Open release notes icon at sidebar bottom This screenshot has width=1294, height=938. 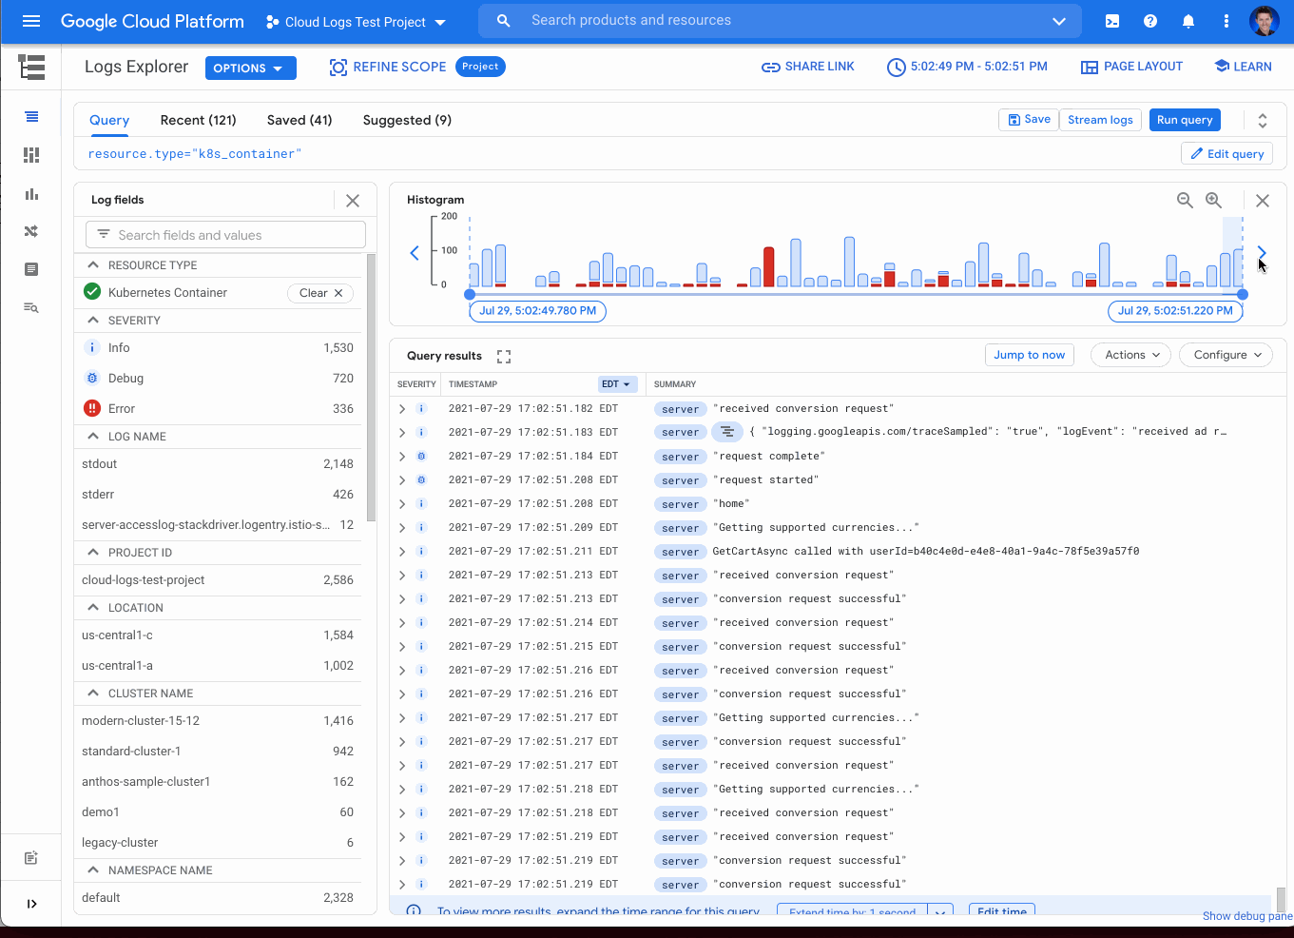pyautogui.click(x=31, y=858)
